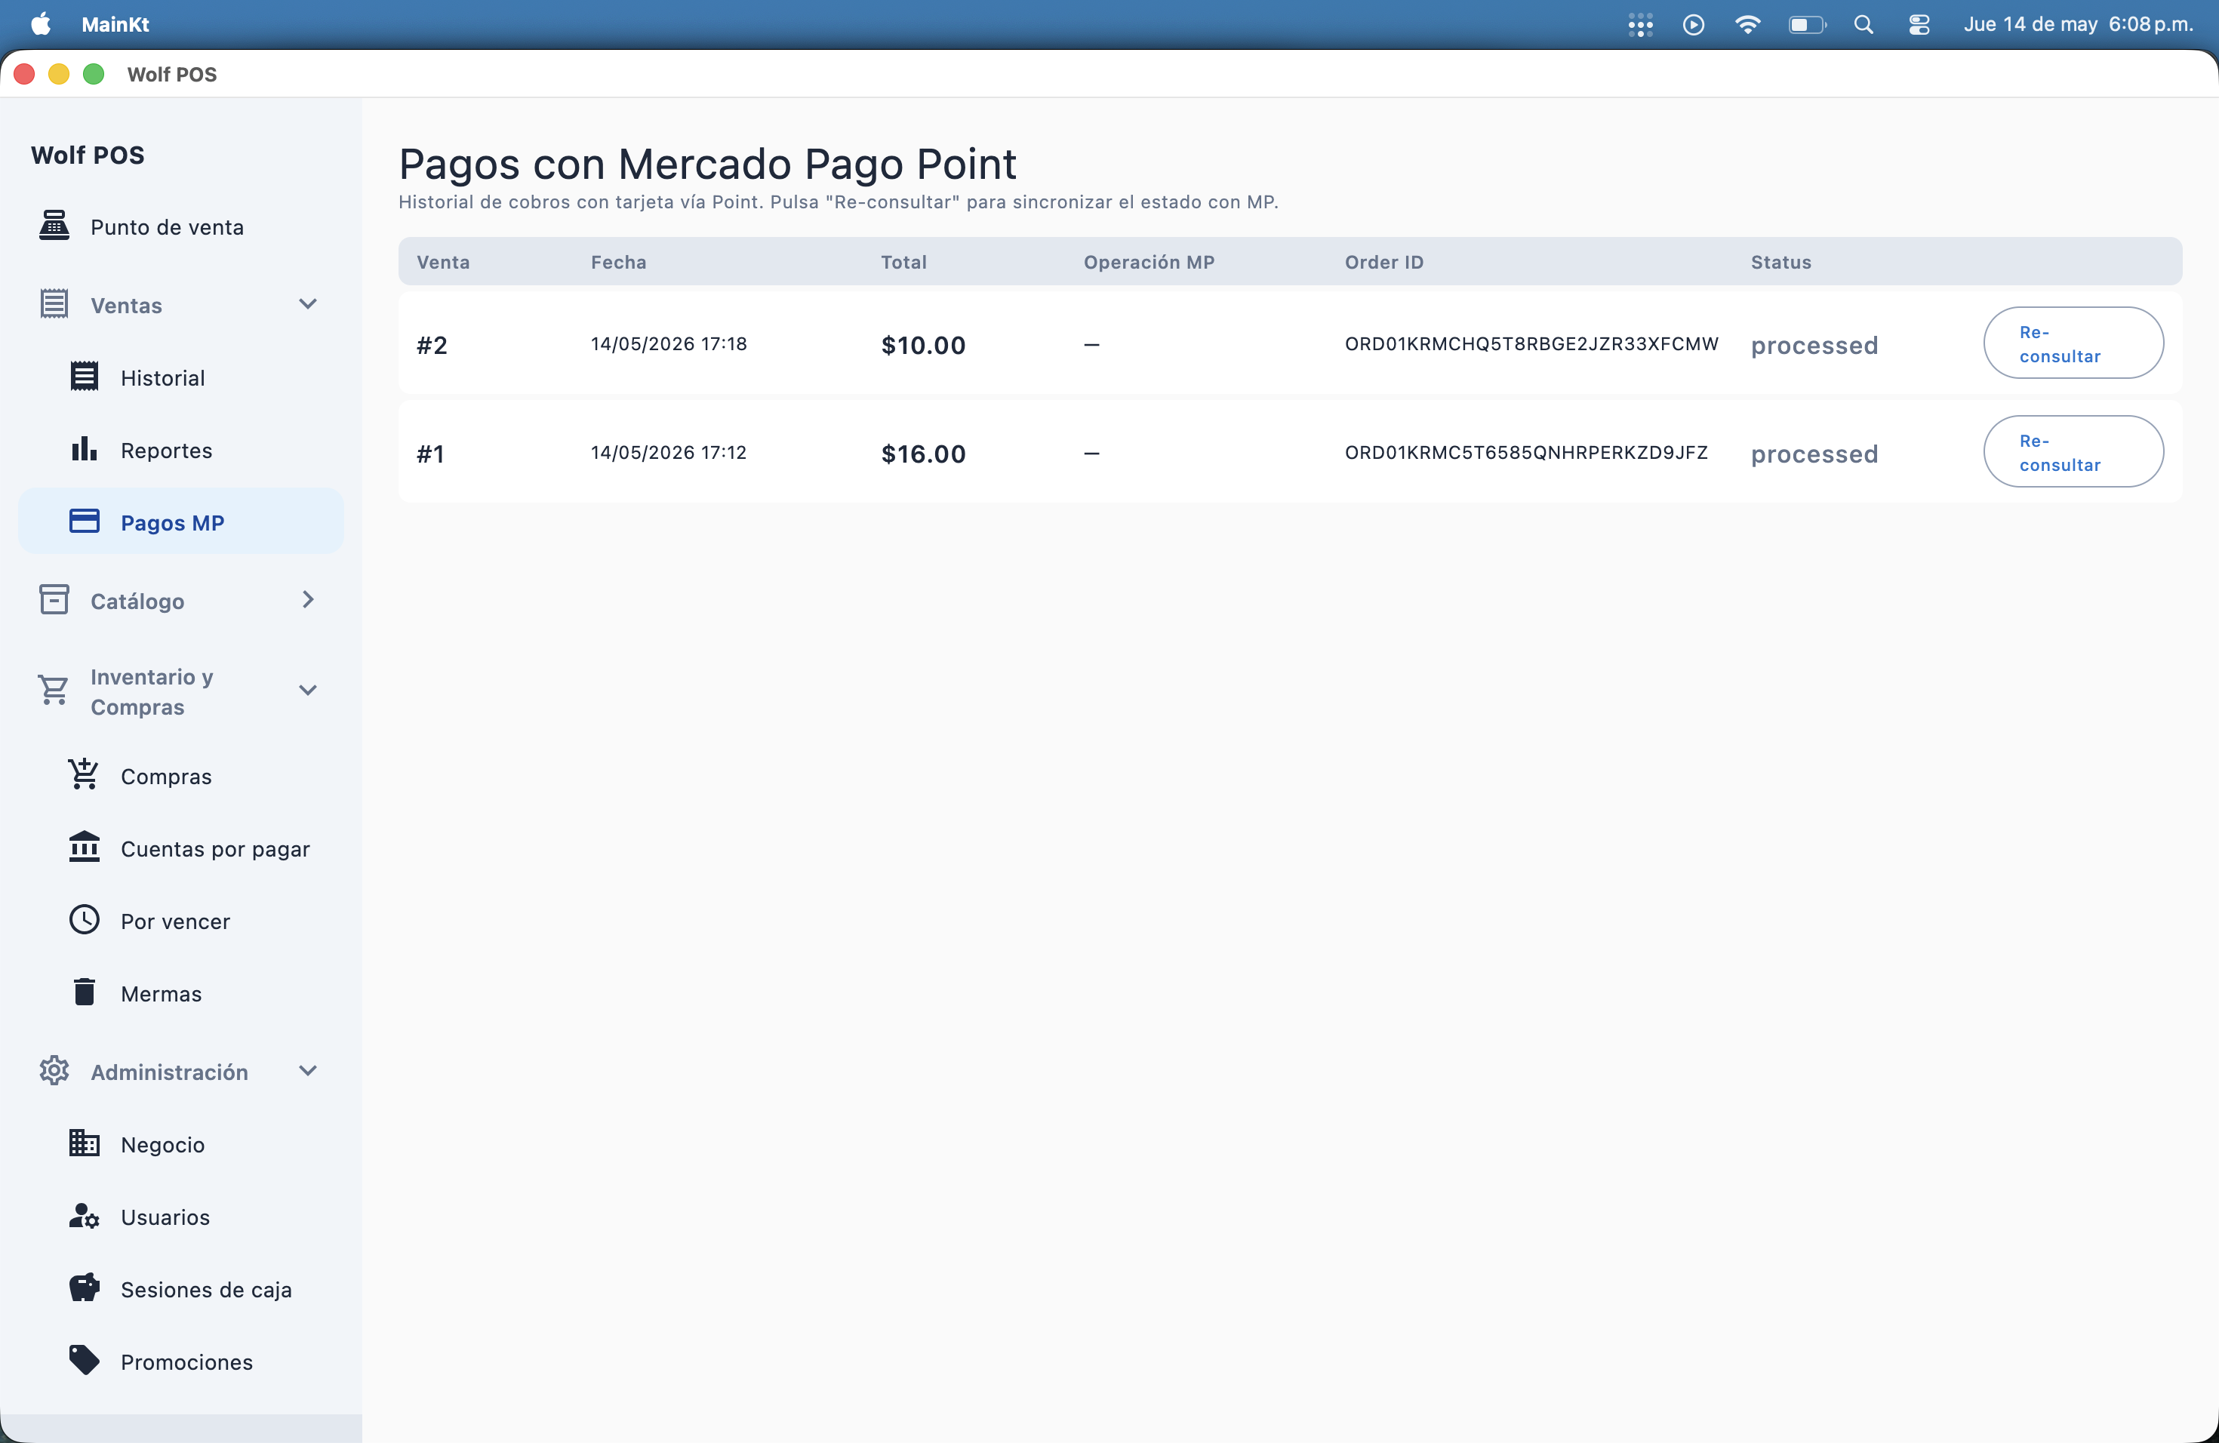Click the Operación MP column header
This screenshot has width=2219, height=1443.
click(1149, 262)
